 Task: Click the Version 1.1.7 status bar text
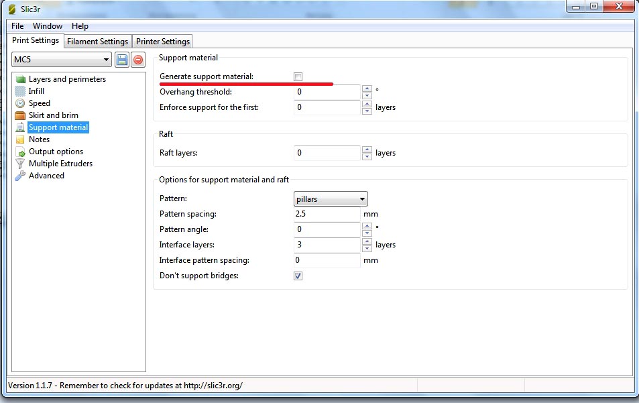[125, 386]
